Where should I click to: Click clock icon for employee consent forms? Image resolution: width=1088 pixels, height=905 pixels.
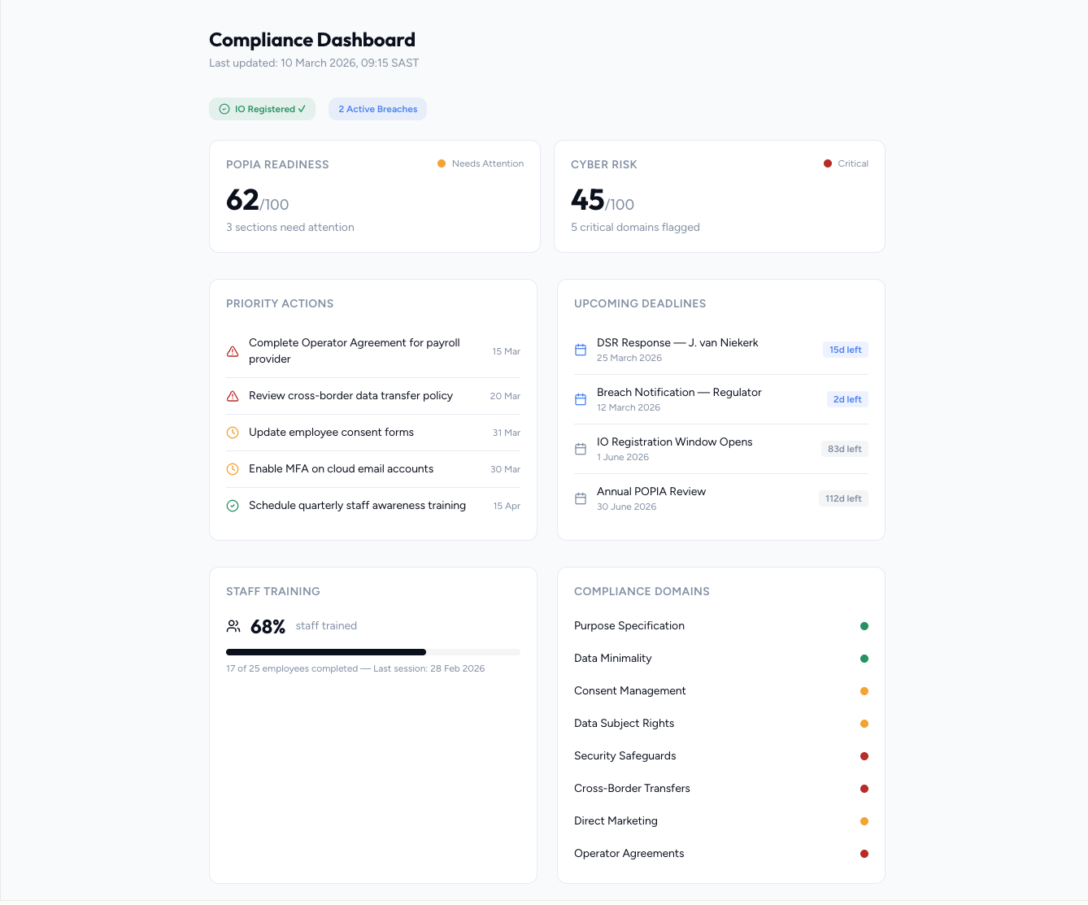click(233, 433)
